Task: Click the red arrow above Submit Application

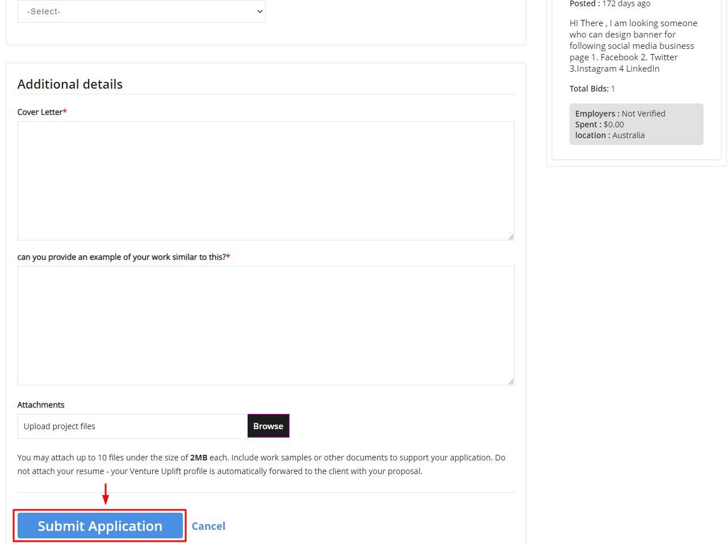Action: [x=105, y=493]
